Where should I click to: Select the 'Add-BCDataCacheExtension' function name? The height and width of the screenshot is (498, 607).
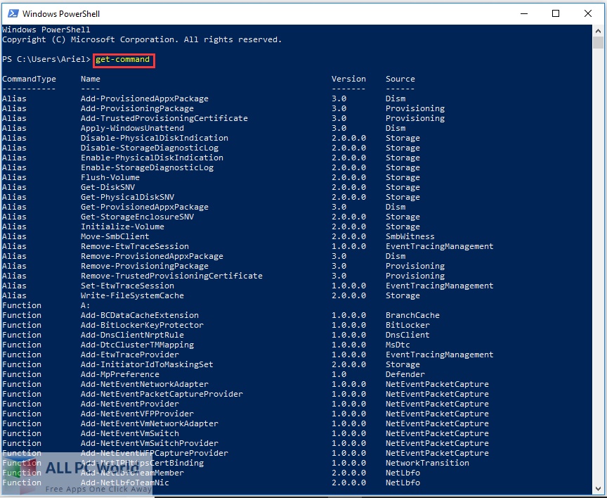point(140,315)
